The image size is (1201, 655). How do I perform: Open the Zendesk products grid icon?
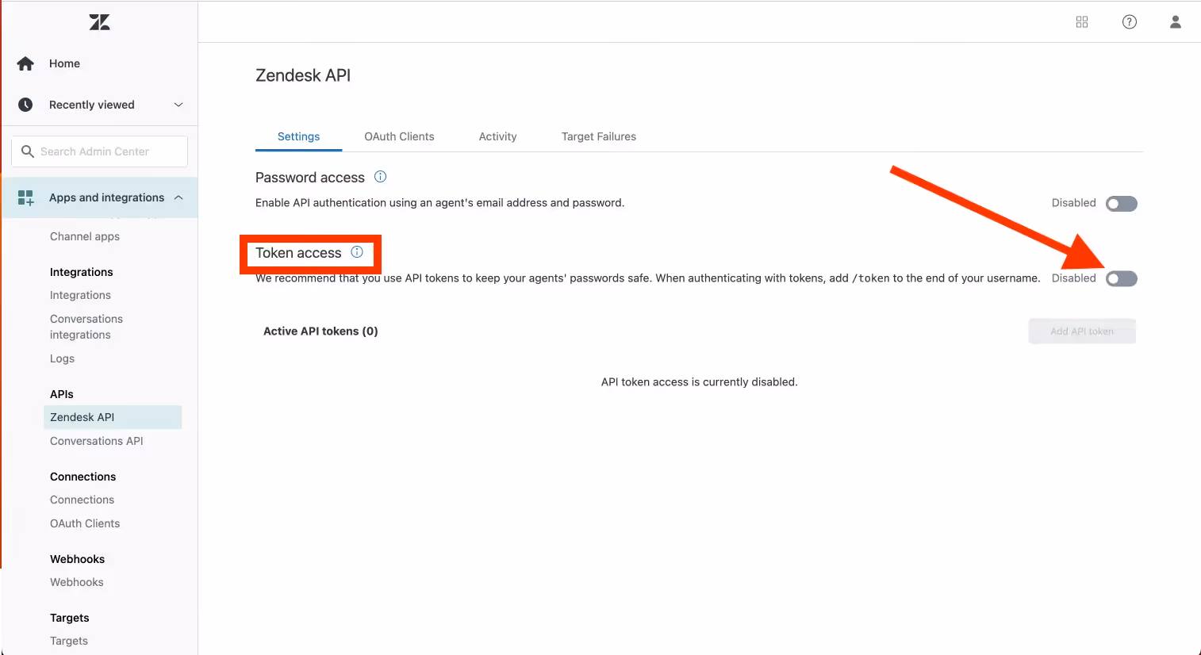coord(1082,22)
